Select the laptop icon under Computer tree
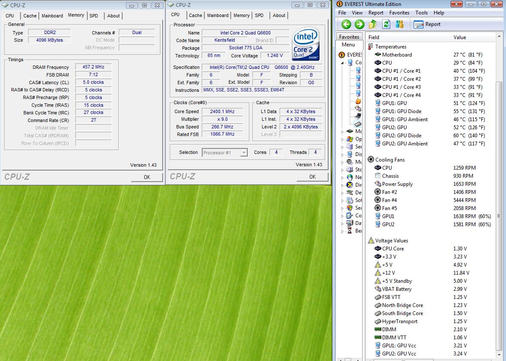 [x=358, y=116]
